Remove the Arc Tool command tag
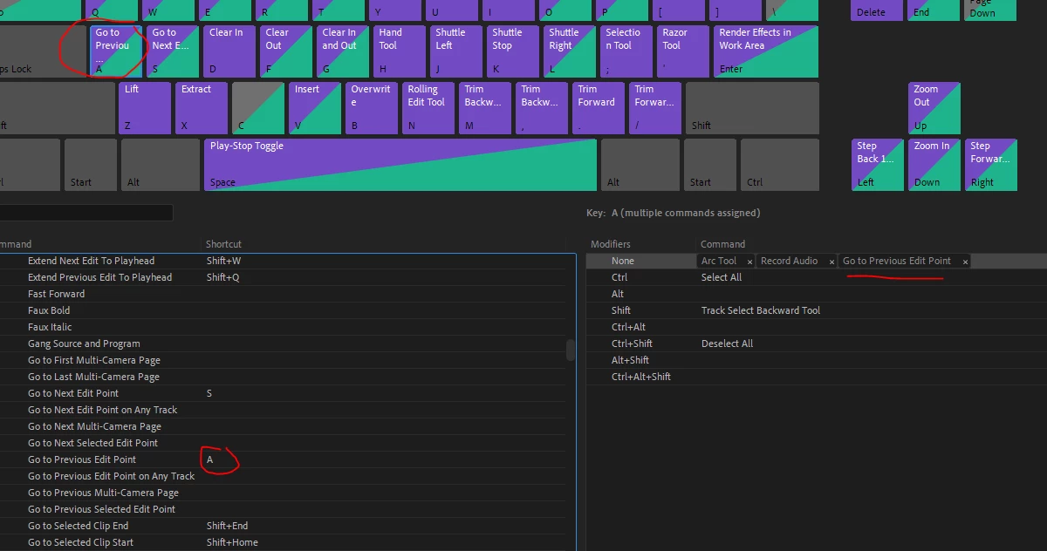 coord(749,262)
